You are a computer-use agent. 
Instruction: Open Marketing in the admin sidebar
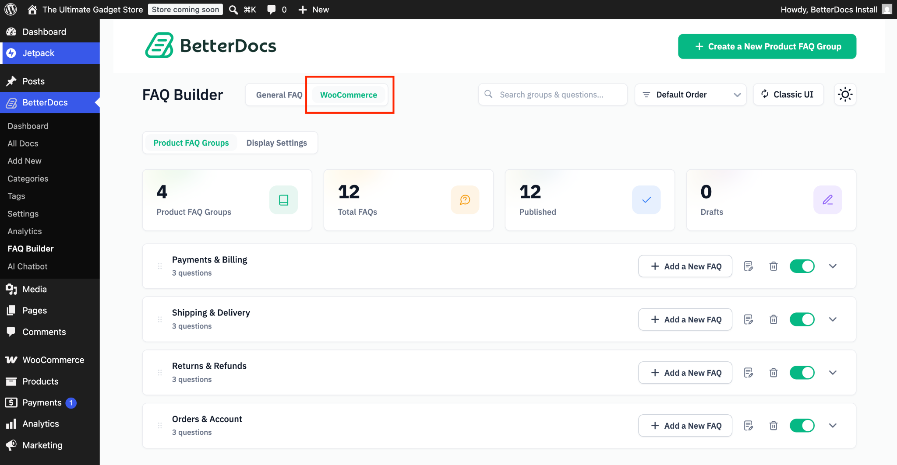[x=50, y=445]
